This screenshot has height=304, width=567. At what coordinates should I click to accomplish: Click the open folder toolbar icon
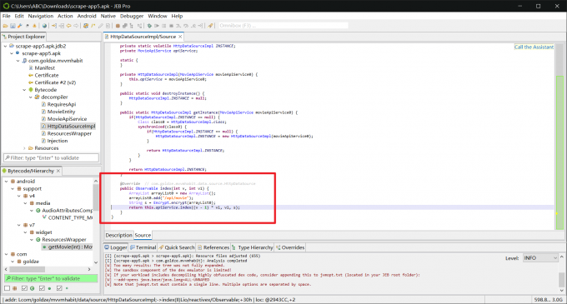coord(6,26)
